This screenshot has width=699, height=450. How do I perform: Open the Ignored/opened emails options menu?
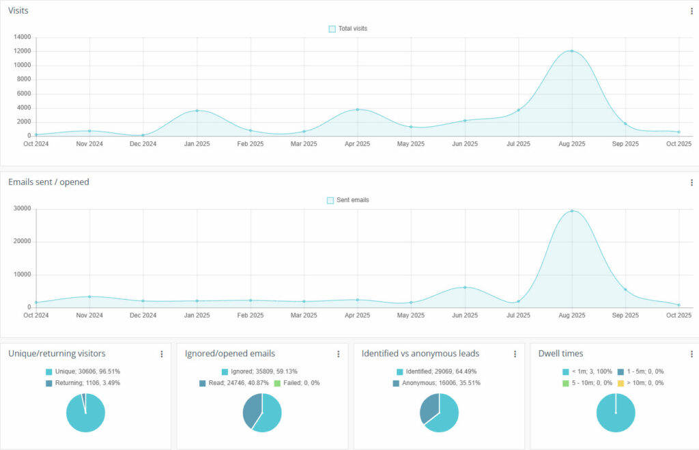click(338, 354)
